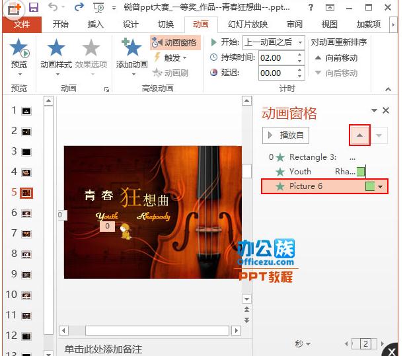
Task: Click horizontal scrollbar left arrow
Action: pos(63,330)
